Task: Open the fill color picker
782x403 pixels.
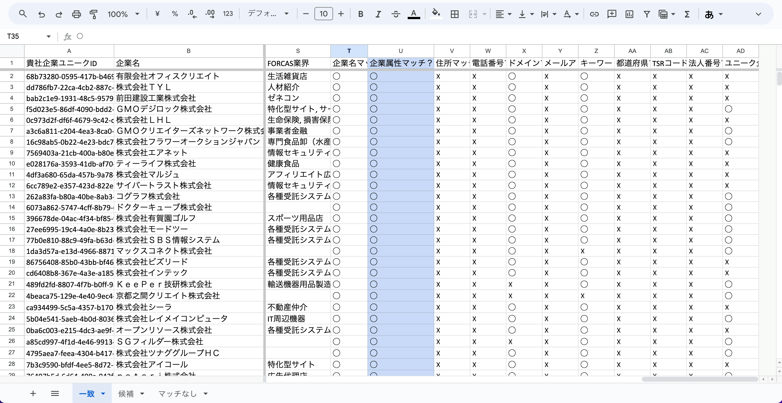Action: coord(436,14)
